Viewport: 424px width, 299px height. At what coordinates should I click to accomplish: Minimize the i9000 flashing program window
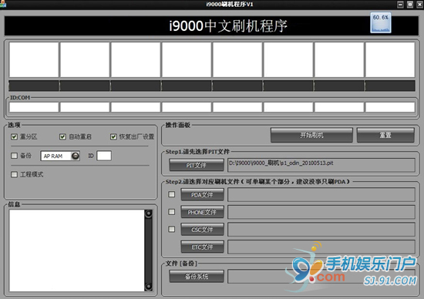pos(400,5)
